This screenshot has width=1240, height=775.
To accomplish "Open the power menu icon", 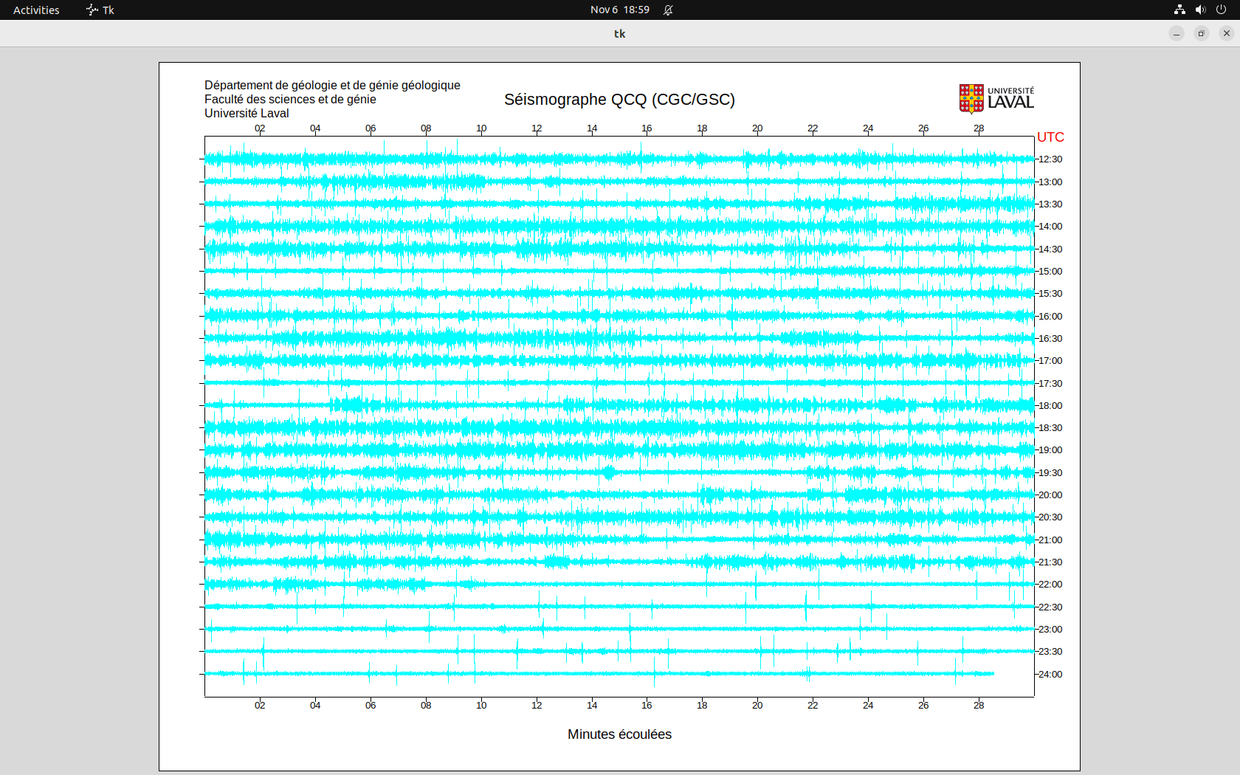I will [1221, 10].
